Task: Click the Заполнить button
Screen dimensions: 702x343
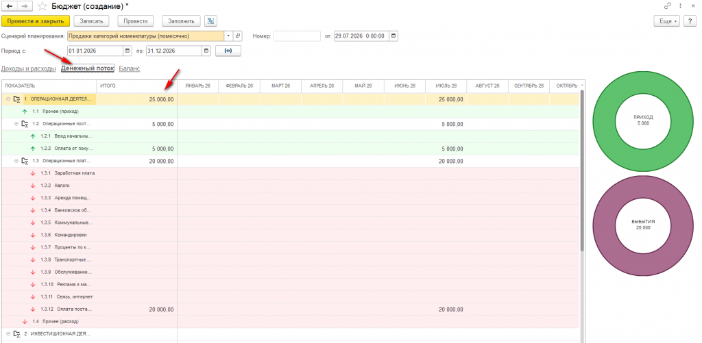Action: pos(181,21)
